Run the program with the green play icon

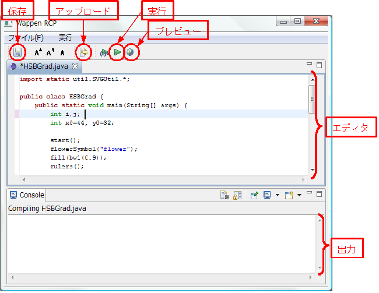[x=117, y=52]
